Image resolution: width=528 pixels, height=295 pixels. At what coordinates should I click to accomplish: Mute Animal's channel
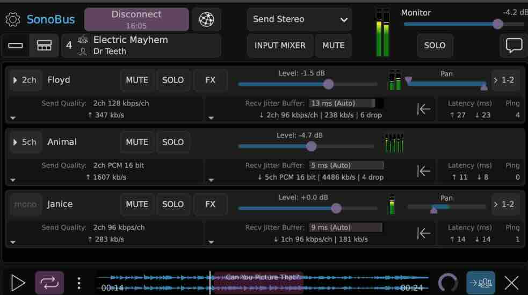point(137,142)
